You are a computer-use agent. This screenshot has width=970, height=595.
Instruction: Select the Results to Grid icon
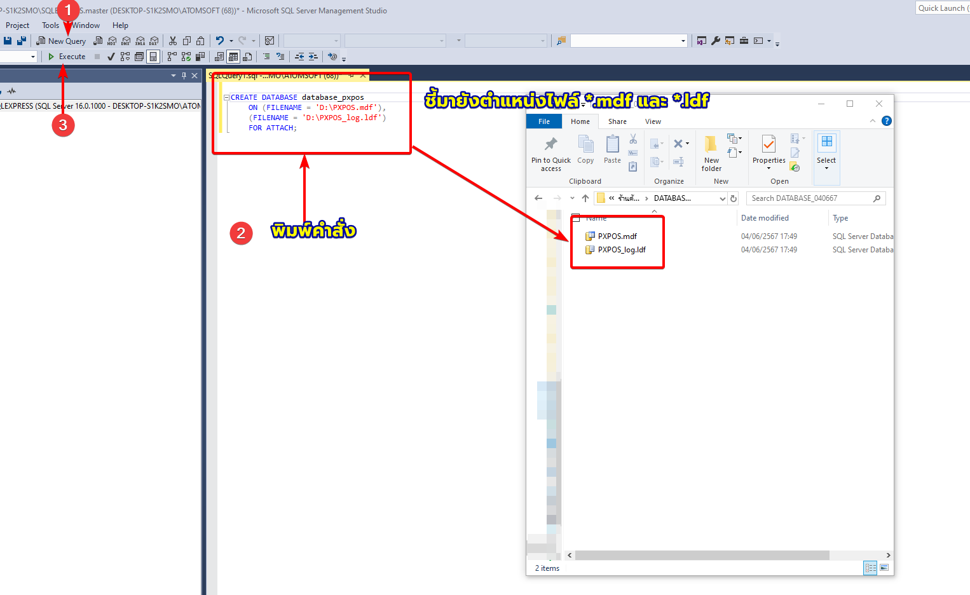coord(233,57)
